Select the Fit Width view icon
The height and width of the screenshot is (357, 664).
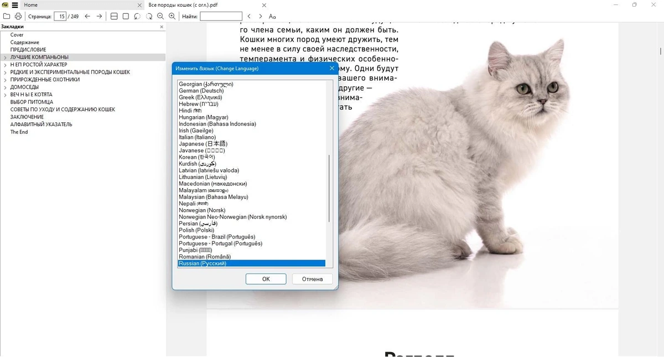coord(114,16)
